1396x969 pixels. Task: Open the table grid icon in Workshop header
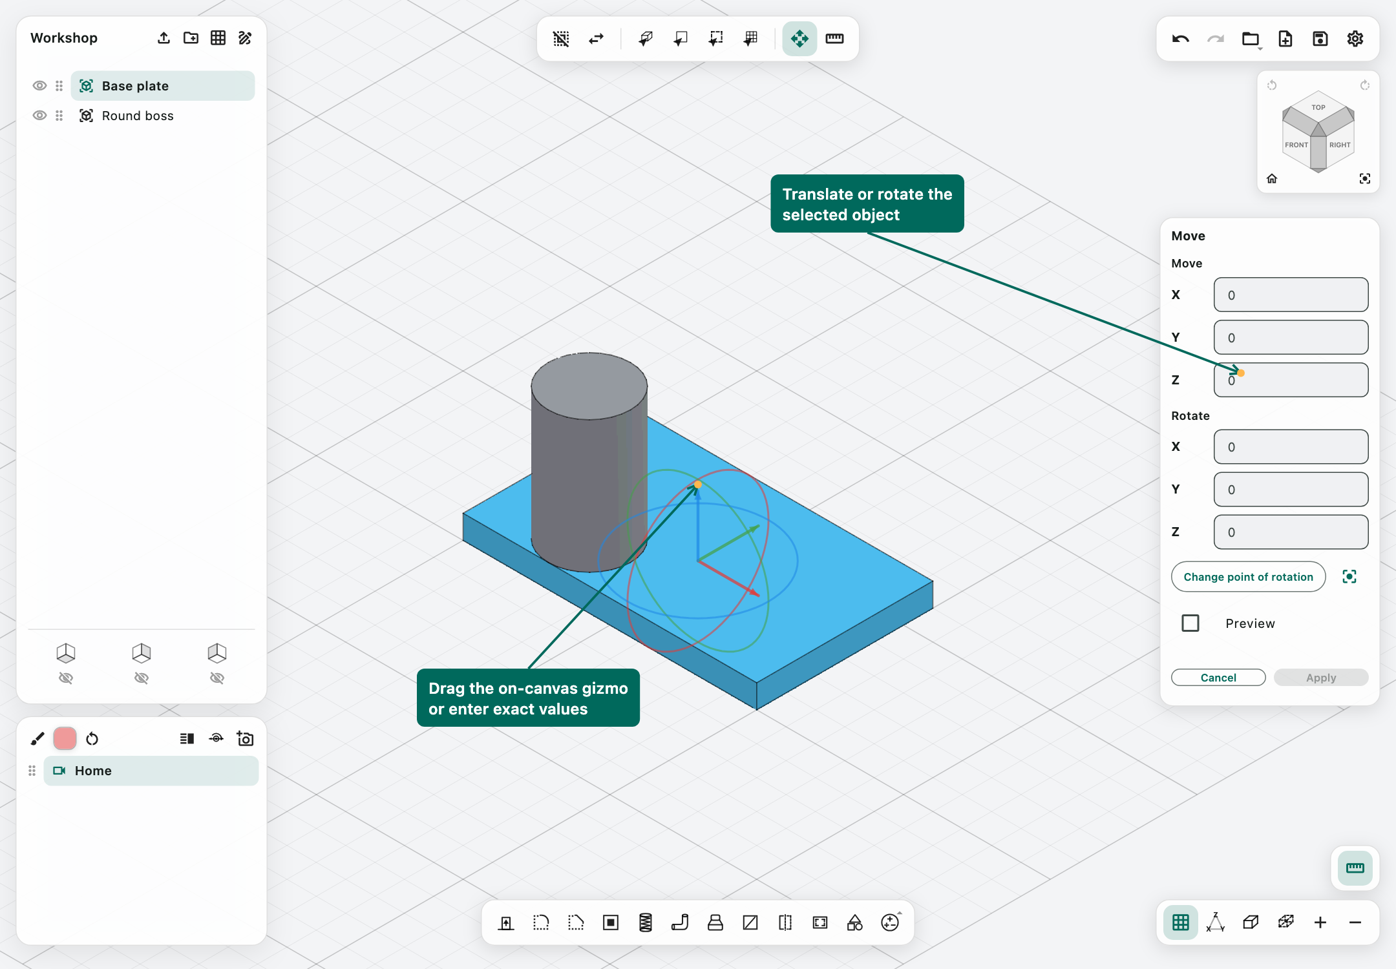click(x=218, y=38)
